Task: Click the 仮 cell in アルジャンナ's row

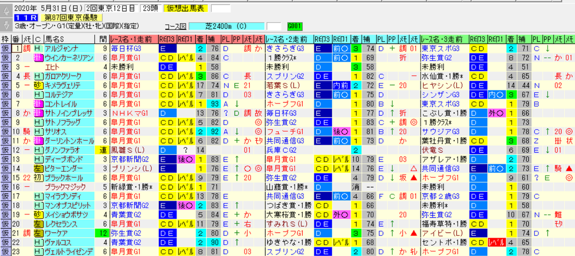Action: coord(5,49)
